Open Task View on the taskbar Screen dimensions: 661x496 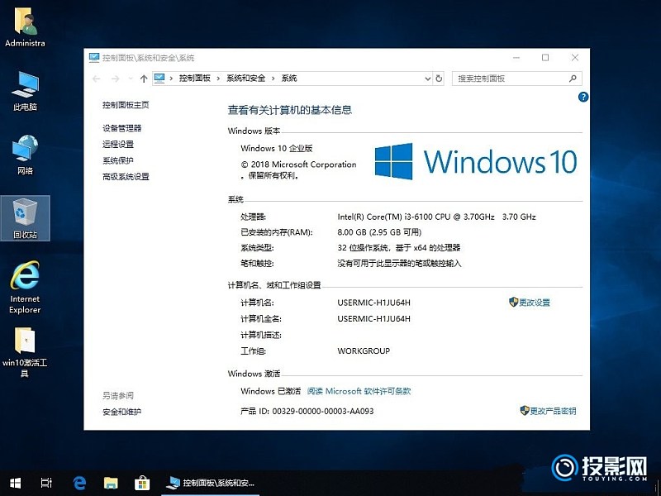[x=46, y=483]
